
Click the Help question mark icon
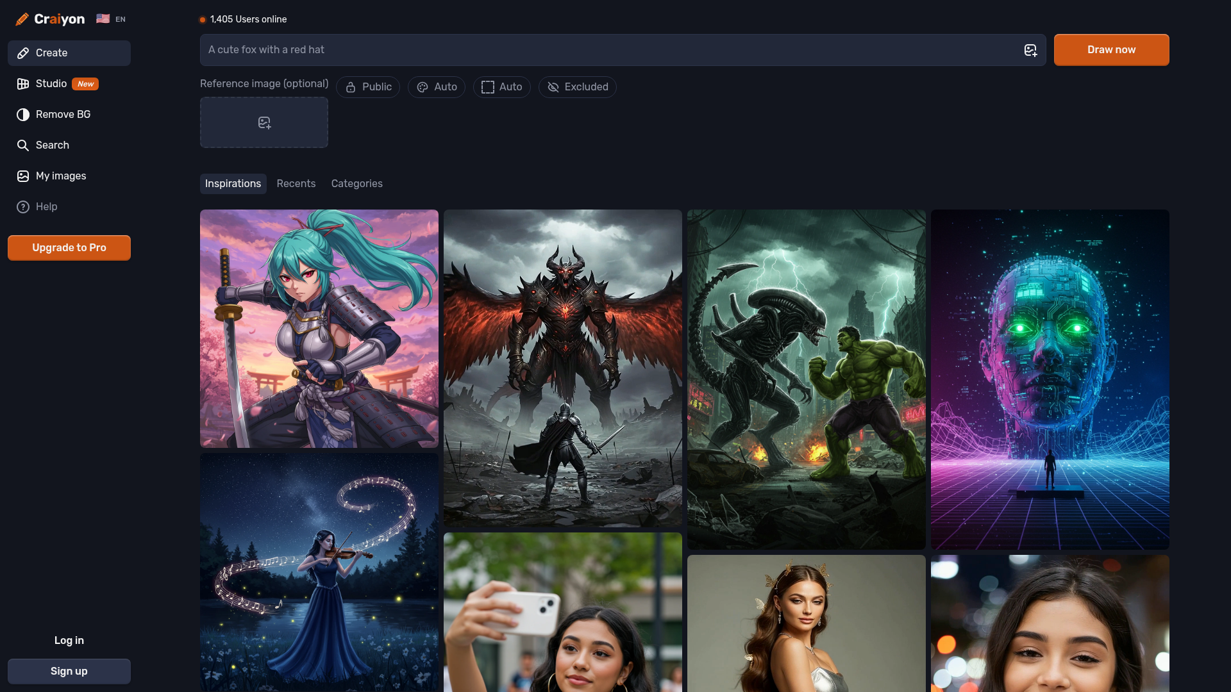(x=23, y=207)
